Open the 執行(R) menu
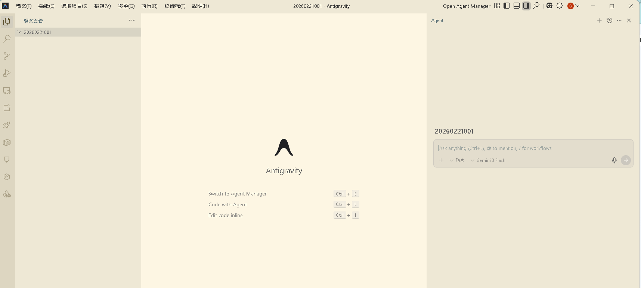Viewport: 641px width, 288px height. 149,6
